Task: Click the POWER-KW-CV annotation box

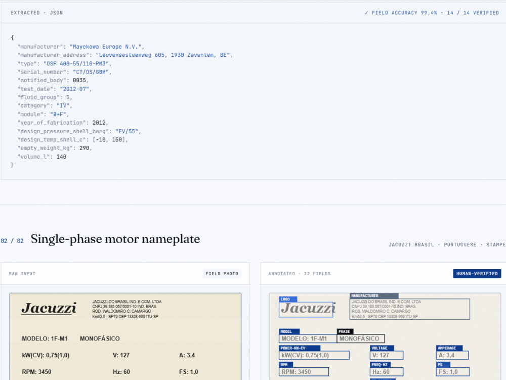Action: [314, 355]
